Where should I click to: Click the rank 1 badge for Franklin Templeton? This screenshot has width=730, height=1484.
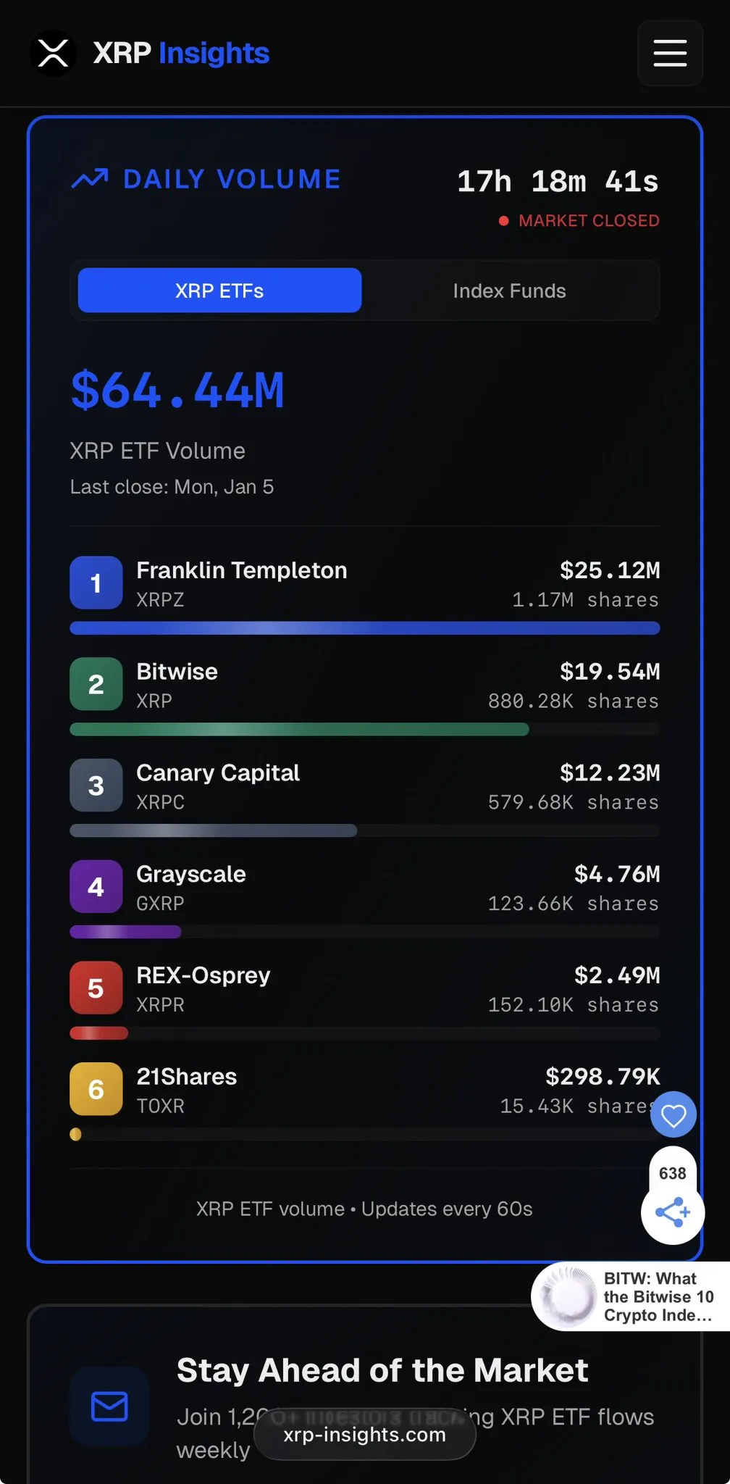(96, 583)
